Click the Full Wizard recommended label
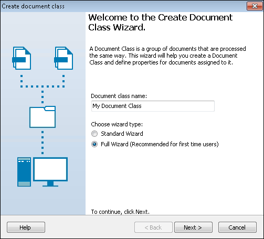The image size is (264, 239). tap(160, 144)
